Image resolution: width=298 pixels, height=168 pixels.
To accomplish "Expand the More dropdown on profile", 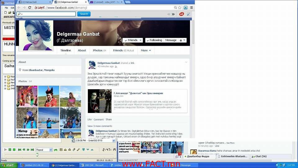I will pos(146,50).
